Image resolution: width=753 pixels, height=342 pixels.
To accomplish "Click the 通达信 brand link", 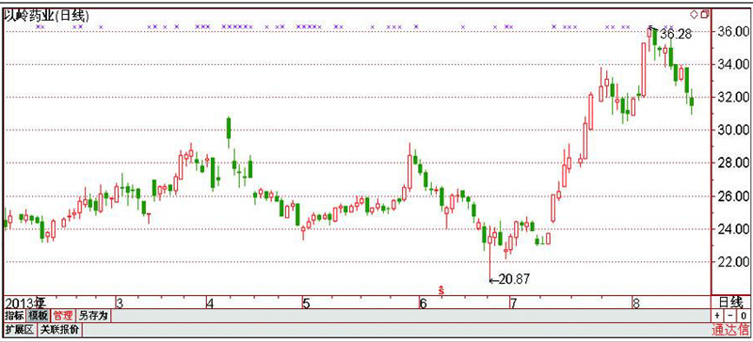I will [x=730, y=330].
